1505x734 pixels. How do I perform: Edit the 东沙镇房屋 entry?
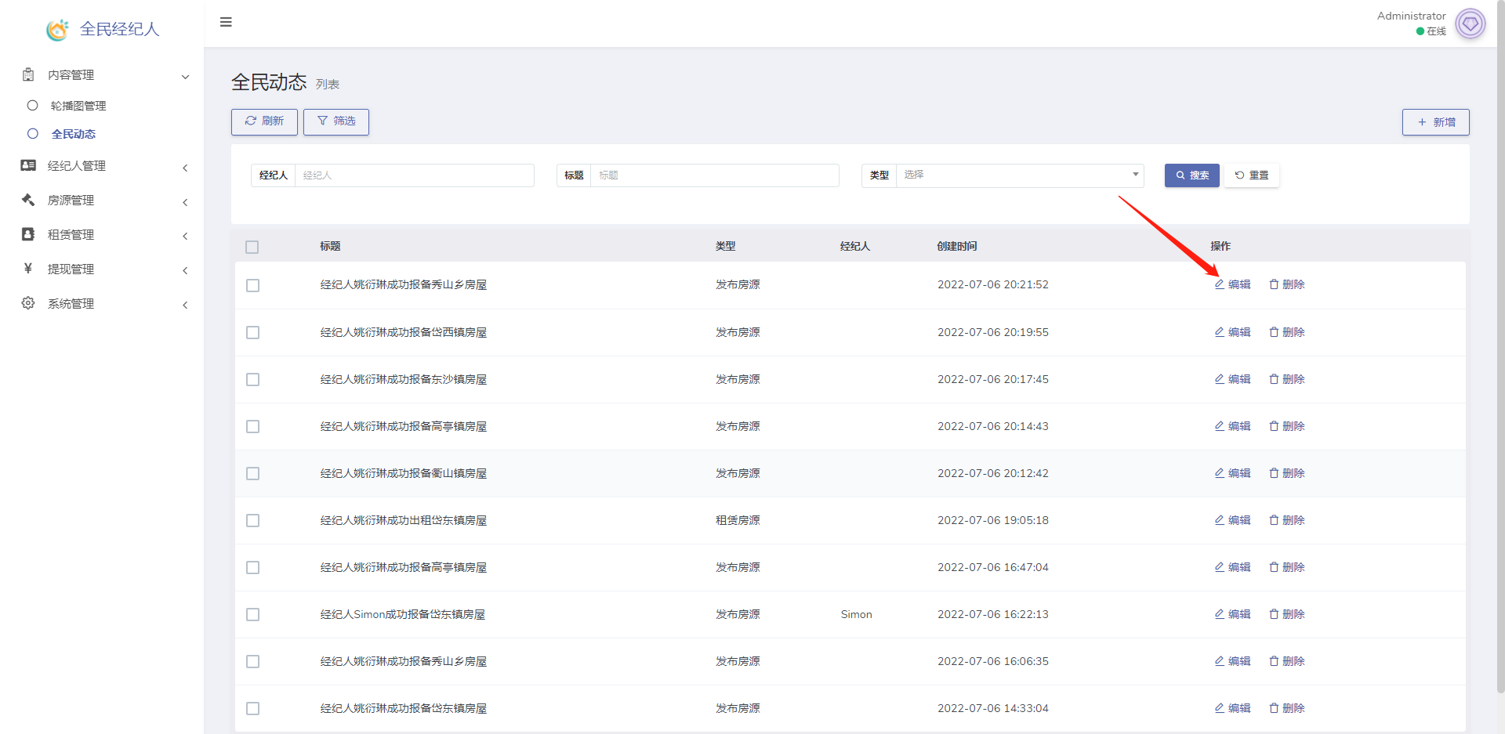[x=1232, y=379]
